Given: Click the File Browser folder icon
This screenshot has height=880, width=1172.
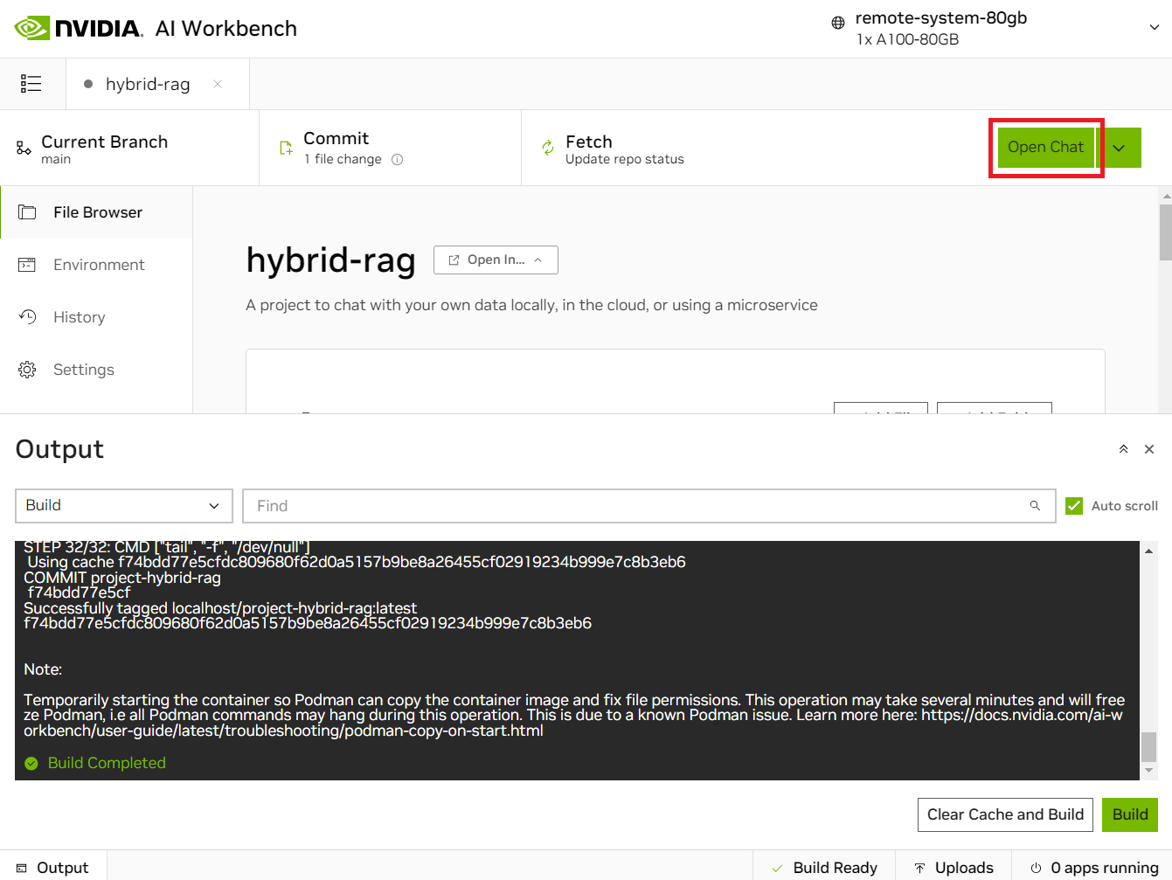Looking at the screenshot, I should click(x=27, y=212).
